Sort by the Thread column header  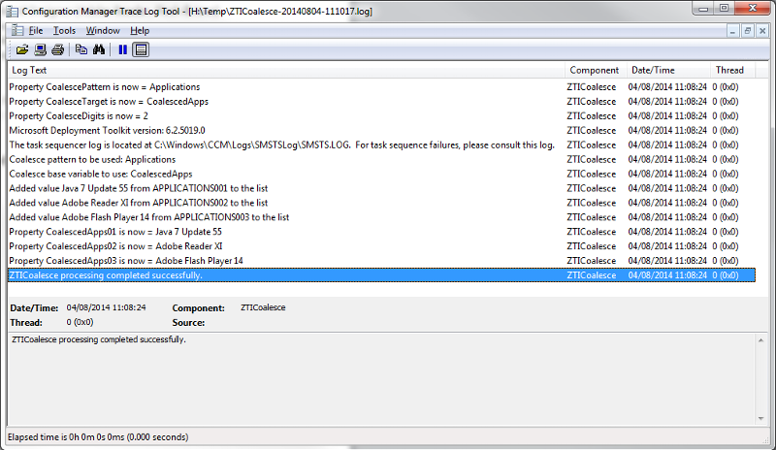(732, 70)
